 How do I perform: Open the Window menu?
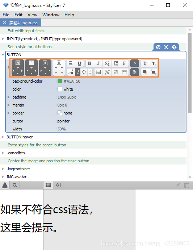[x=51, y=14]
